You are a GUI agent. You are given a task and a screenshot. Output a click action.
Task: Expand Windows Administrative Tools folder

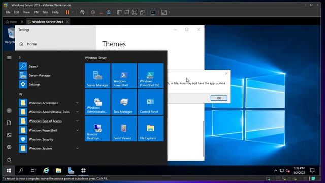point(49,112)
